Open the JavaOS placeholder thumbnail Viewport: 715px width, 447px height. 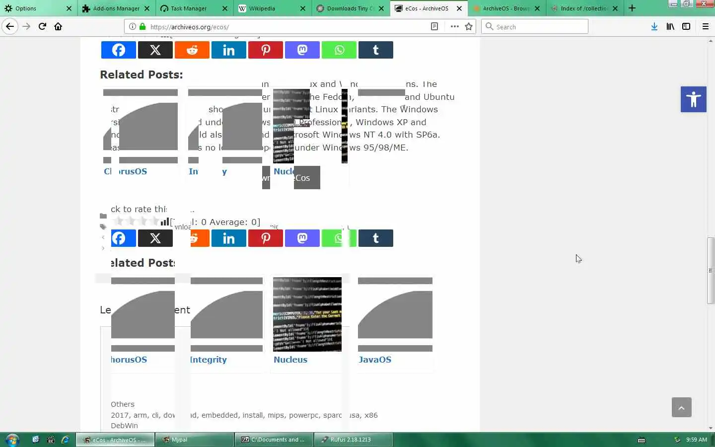pos(395,314)
